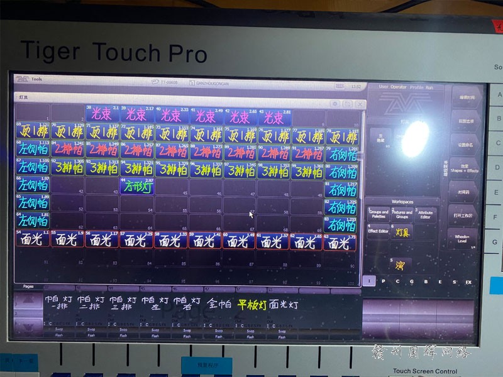Click the Pages down arrow
This screenshot has width=503, height=377.
pyautogui.click(x=28, y=327)
